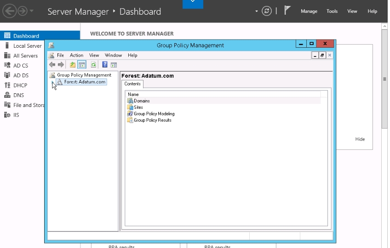Open the File menu

60,55
